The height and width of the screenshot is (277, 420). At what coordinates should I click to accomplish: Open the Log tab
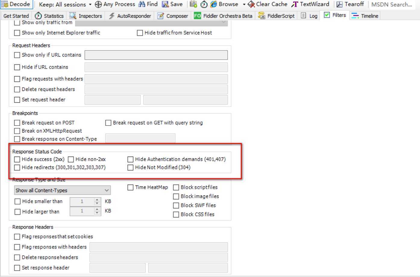pyautogui.click(x=309, y=16)
